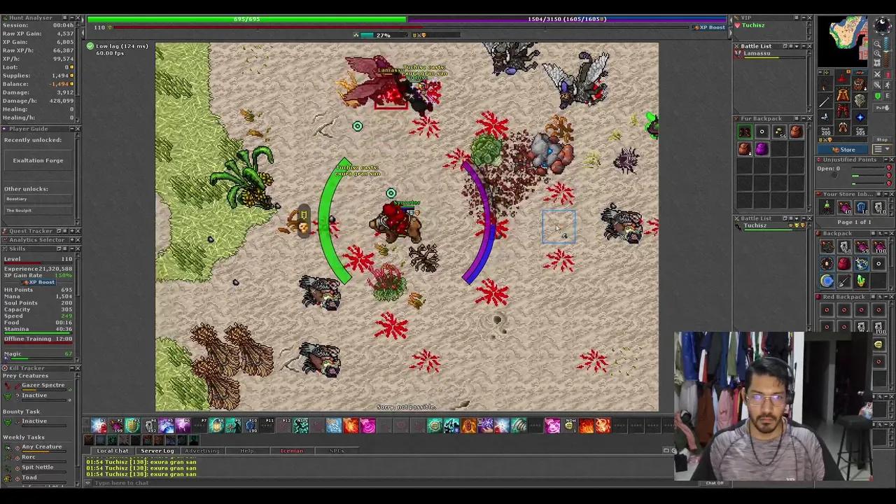This screenshot has width=896, height=504.
Task: Open the options dropdown next to Store
Action: pos(882,148)
